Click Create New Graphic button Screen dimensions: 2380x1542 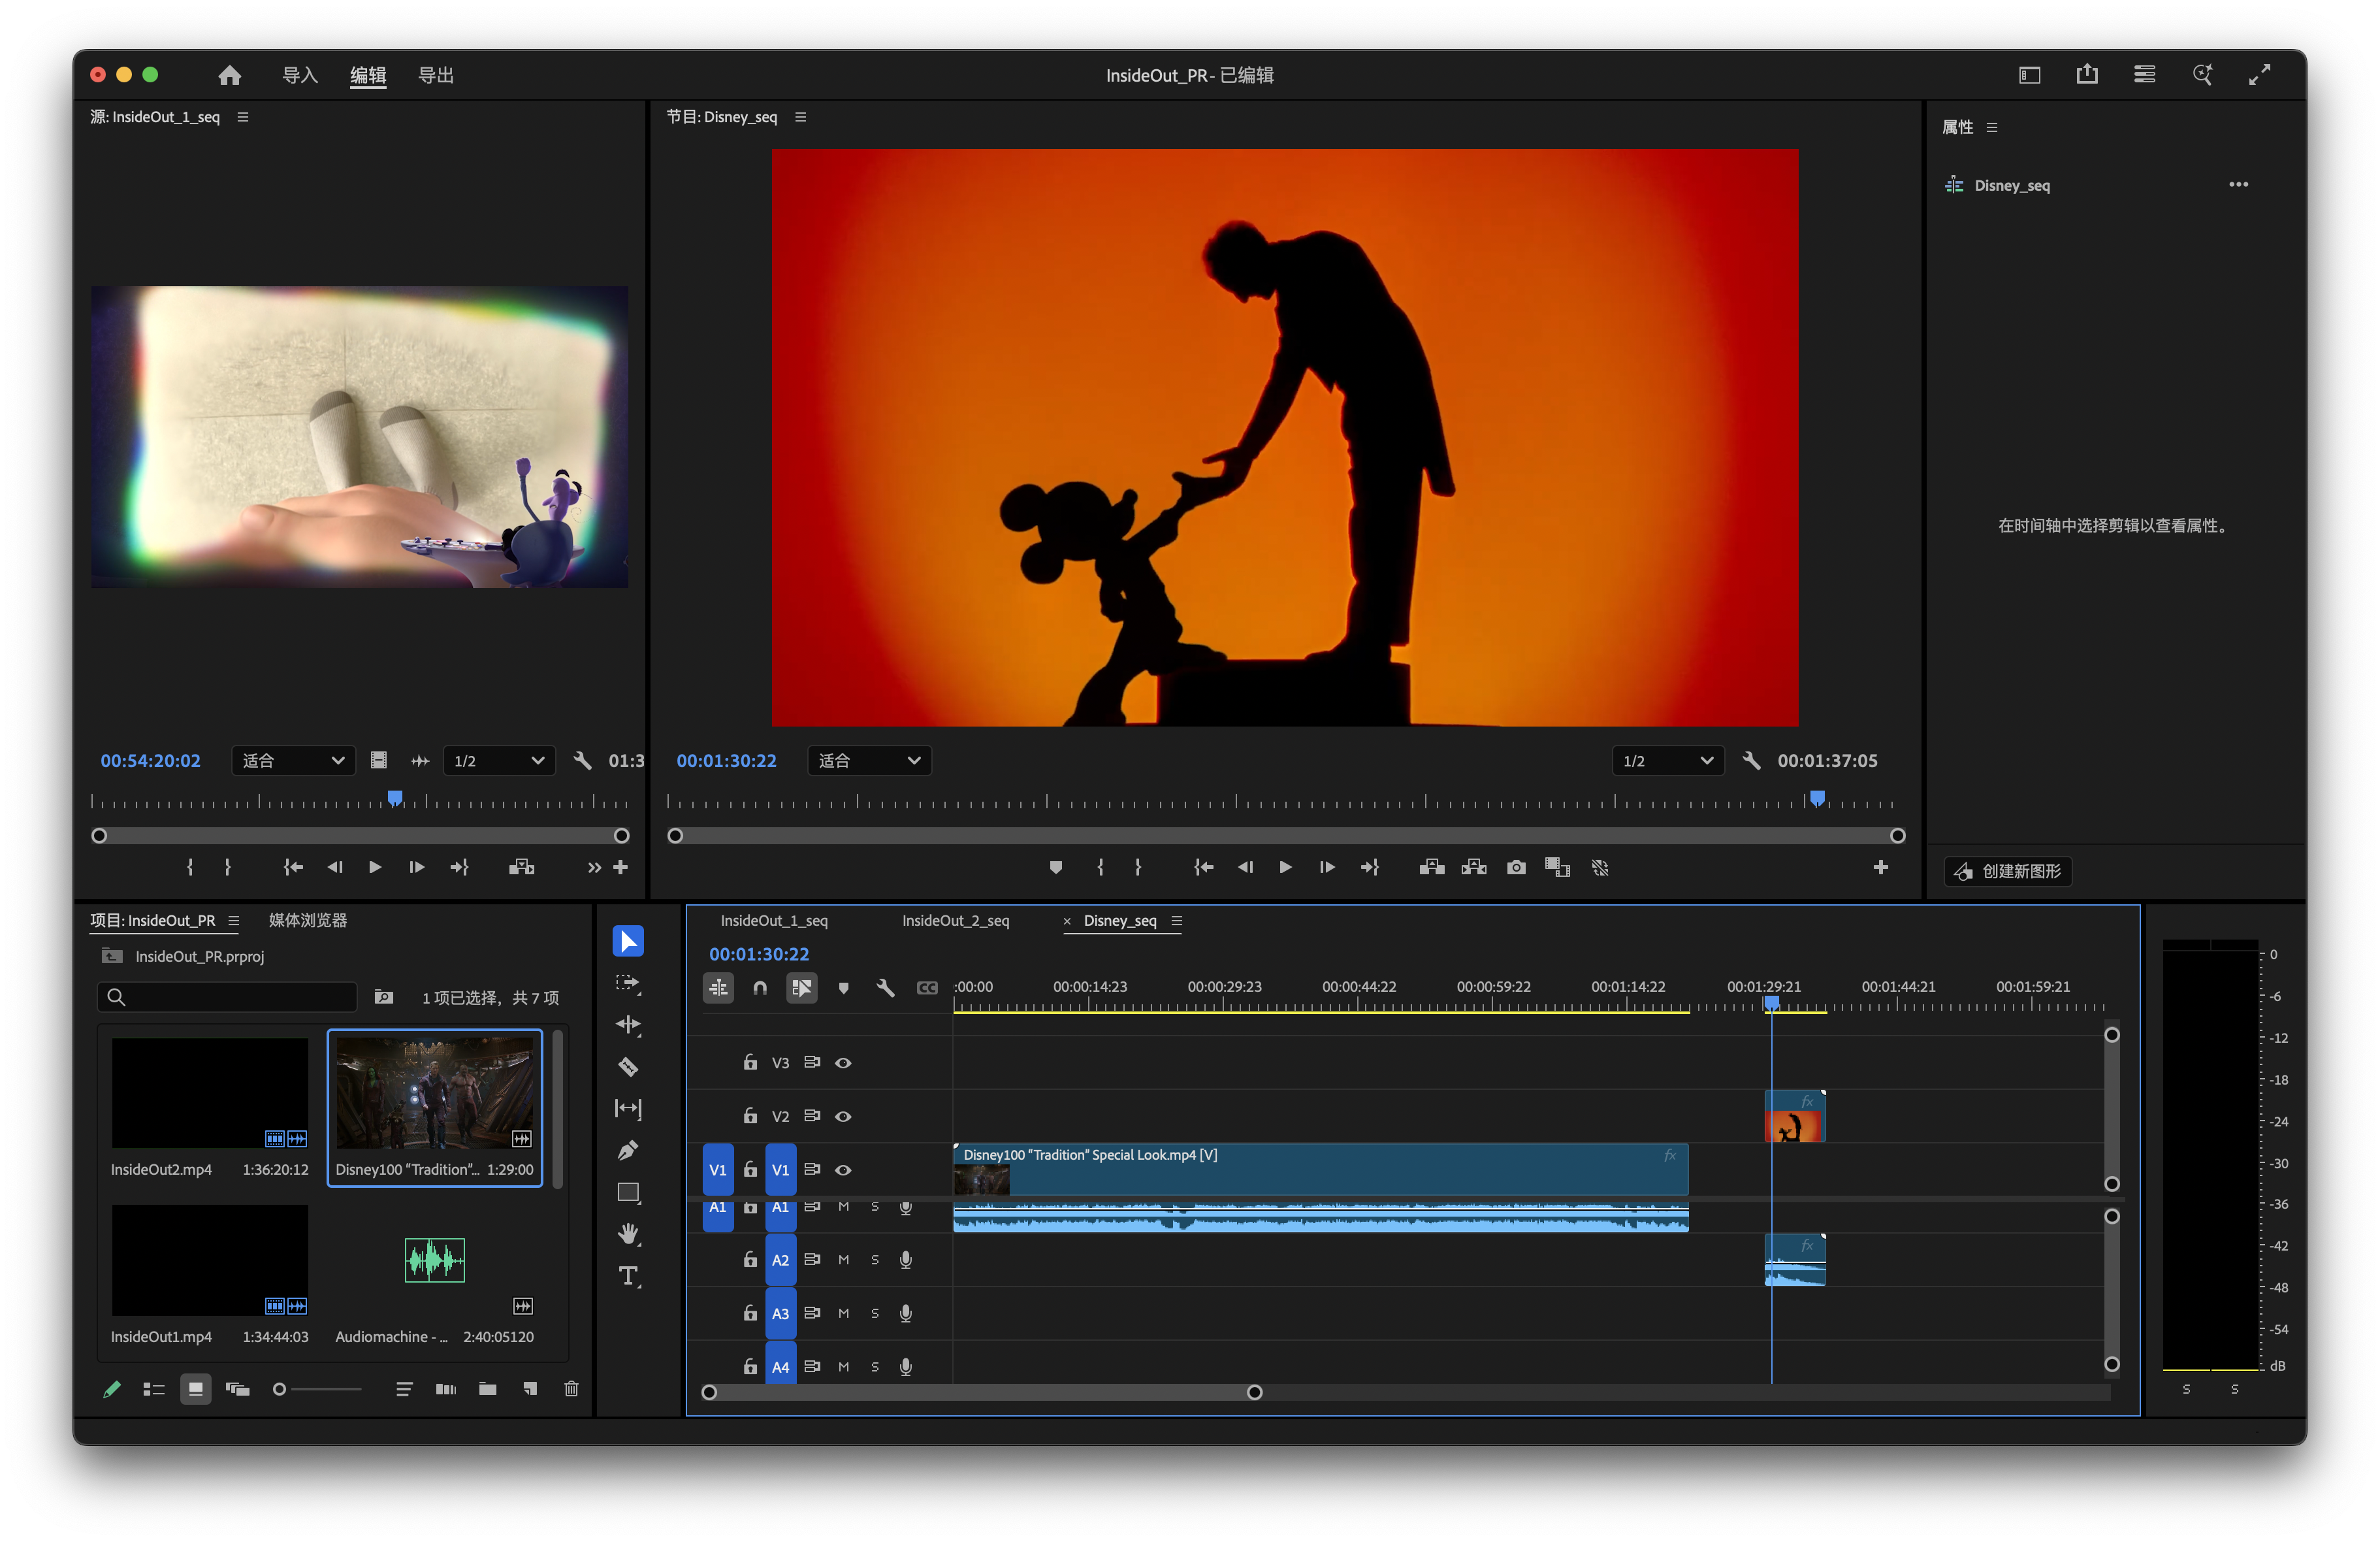(2008, 870)
